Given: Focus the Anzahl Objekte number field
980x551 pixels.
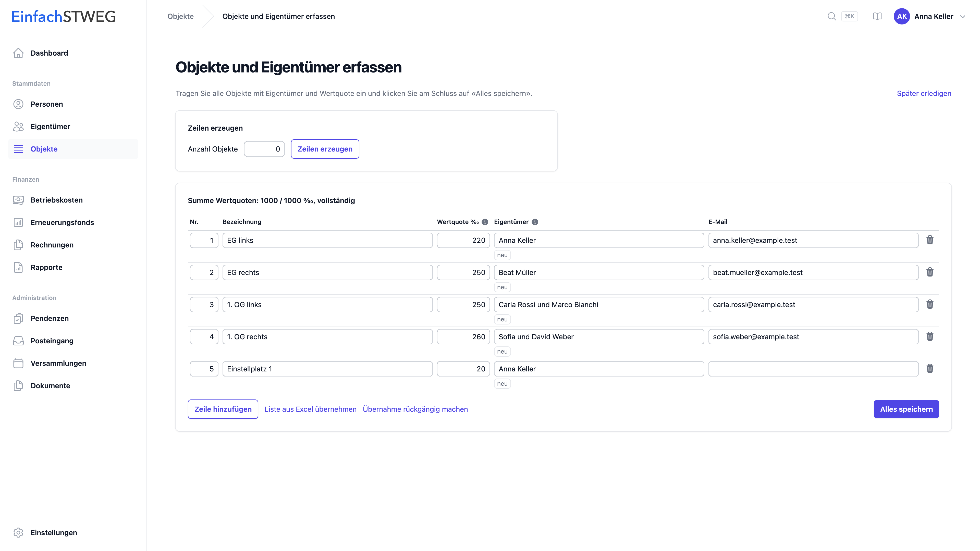Looking at the screenshot, I should pos(264,149).
